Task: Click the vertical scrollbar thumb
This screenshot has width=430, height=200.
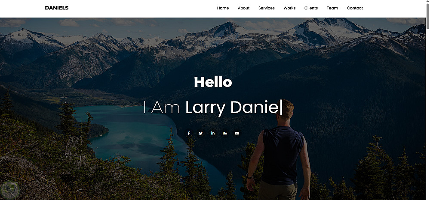Action: [427, 16]
